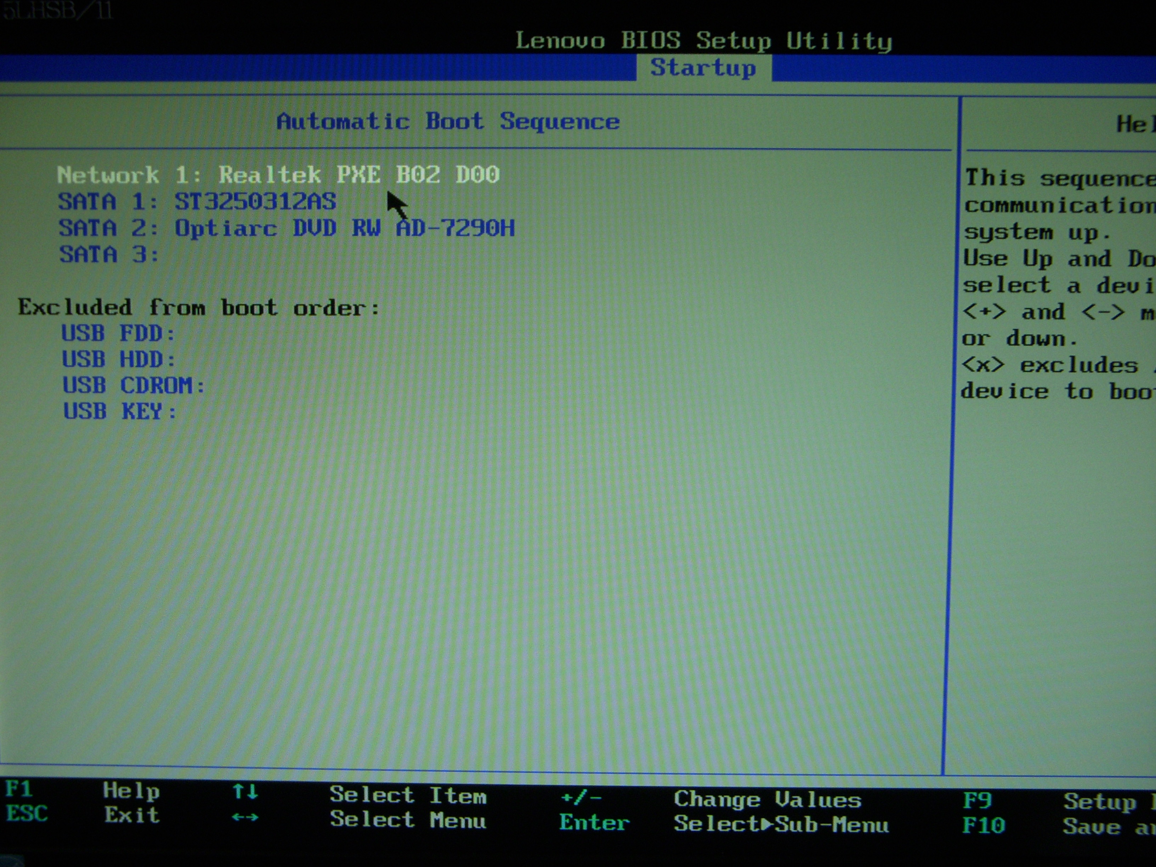The image size is (1156, 867).
Task: Click the Automatic Boot Sequence heading
Action: point(448,122)
